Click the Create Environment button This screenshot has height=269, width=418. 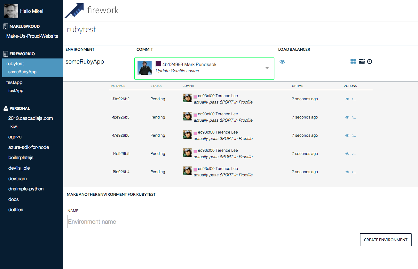(x=386, y=240)
